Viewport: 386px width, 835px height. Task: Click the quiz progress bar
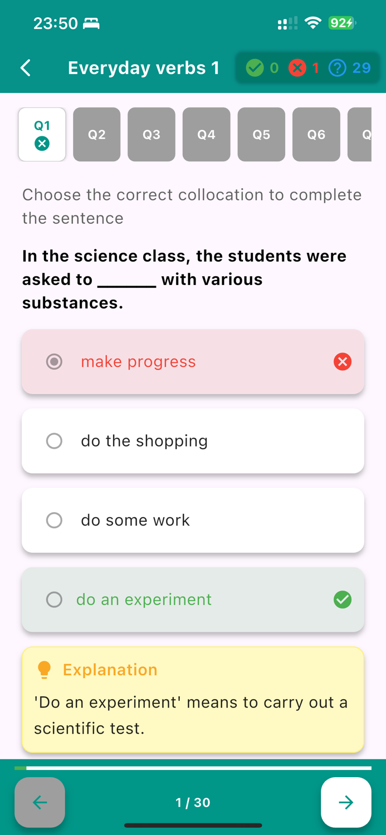(193, 768)
